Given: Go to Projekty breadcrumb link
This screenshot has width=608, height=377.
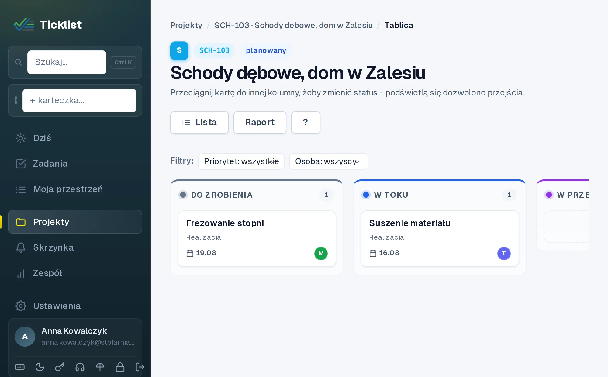Looking at the screenshot, I should 186,25.
